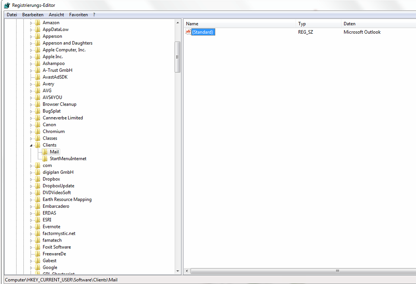The width and height of the screenshot is (416, 284).
Task: Click the Canon folder icon
Action: [x=38, y=124]
